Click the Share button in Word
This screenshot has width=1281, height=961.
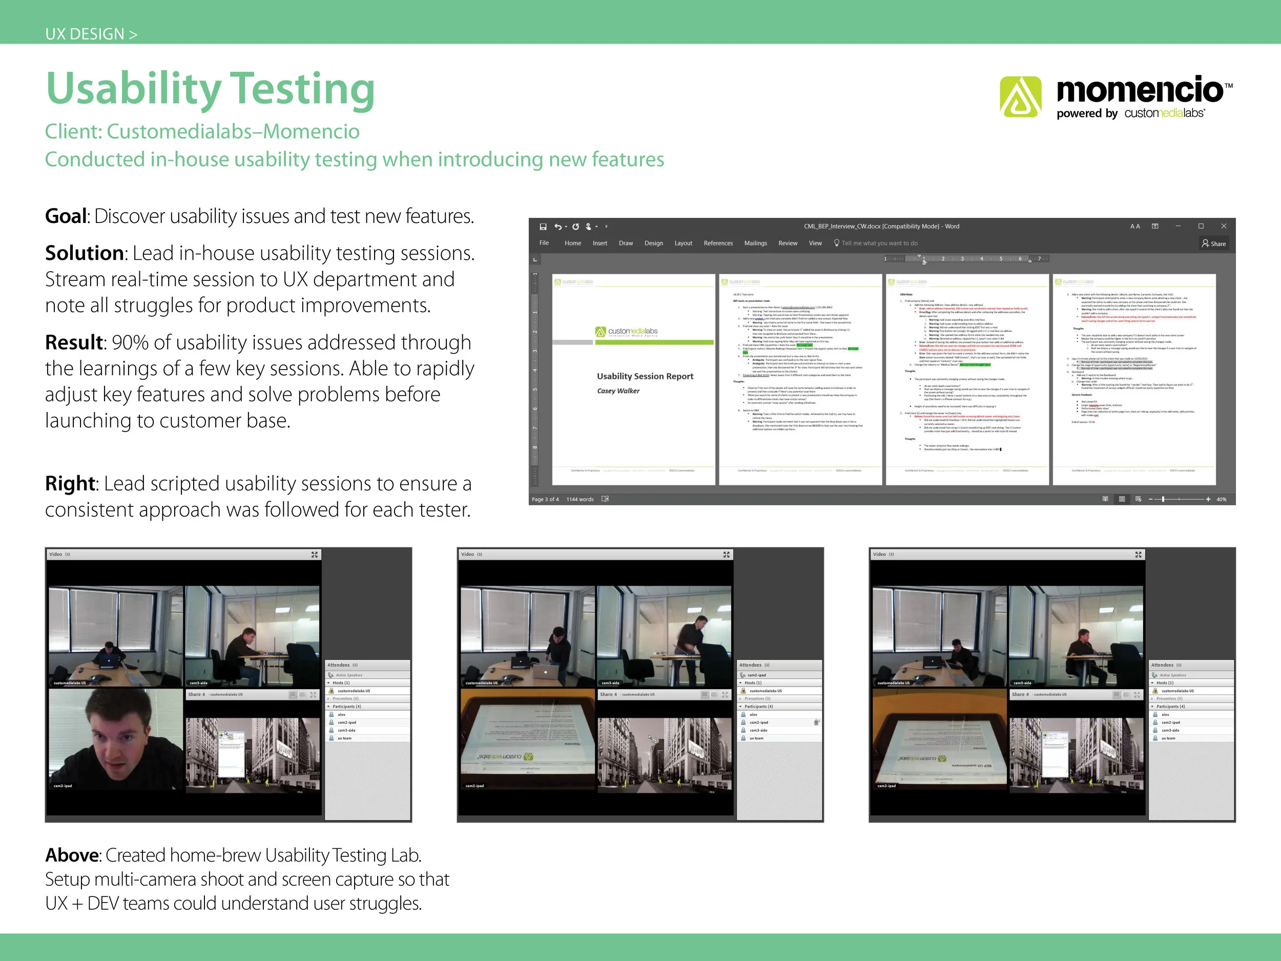(1214, 243)
